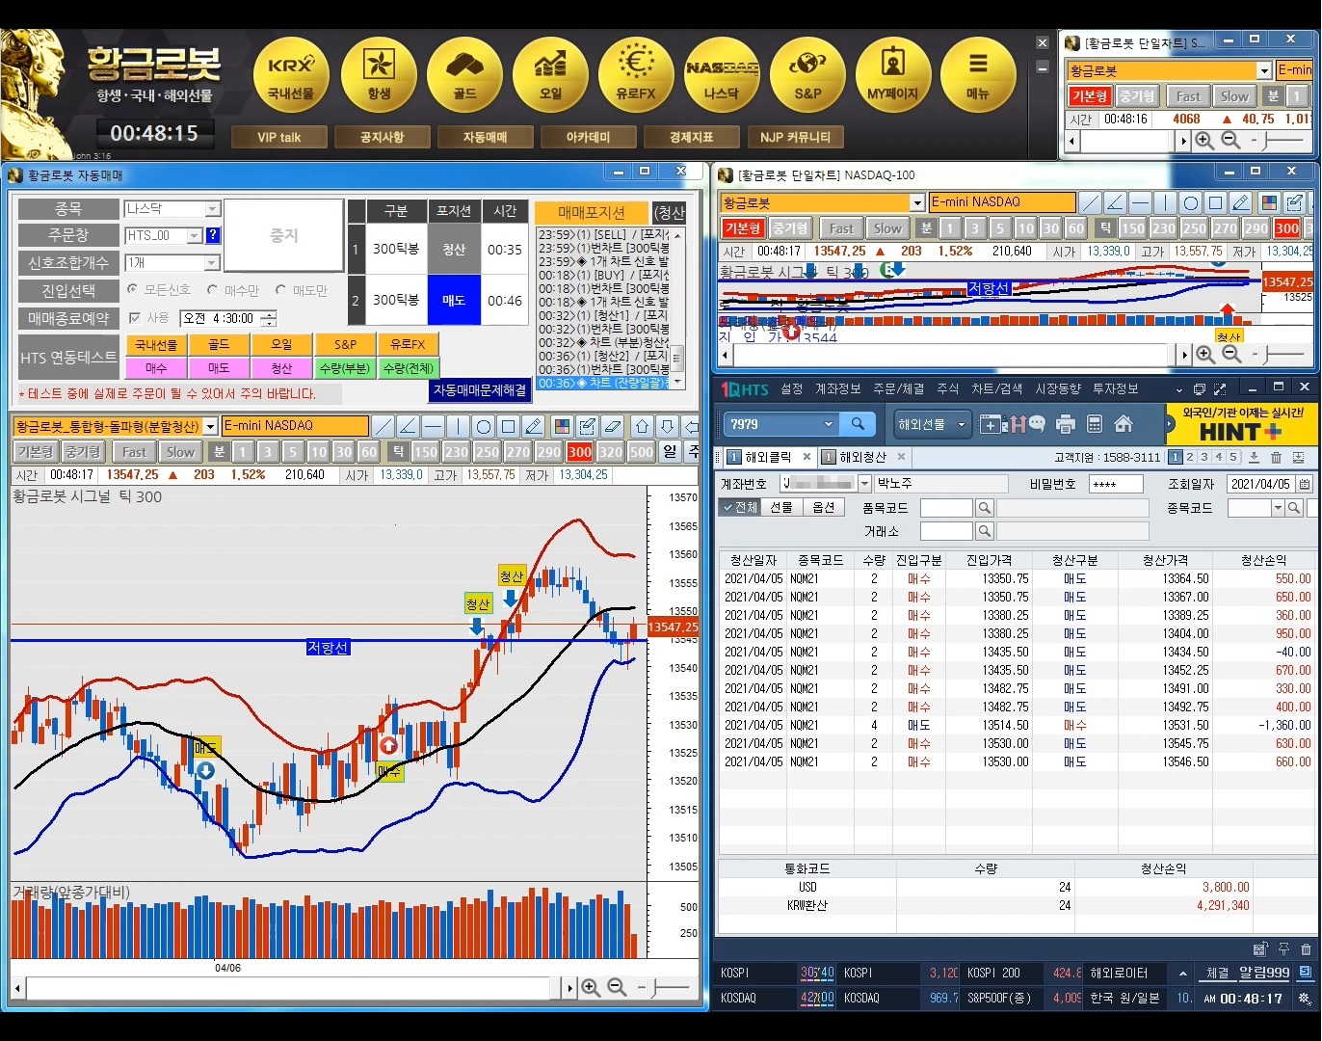This screenshot has height=1041, width=1322.
Task: Go to home icon in 1QHTS toolbar
Action: (1123, 424)
